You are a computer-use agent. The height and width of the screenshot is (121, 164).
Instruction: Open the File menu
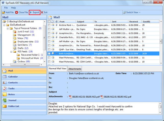point(6,8)
